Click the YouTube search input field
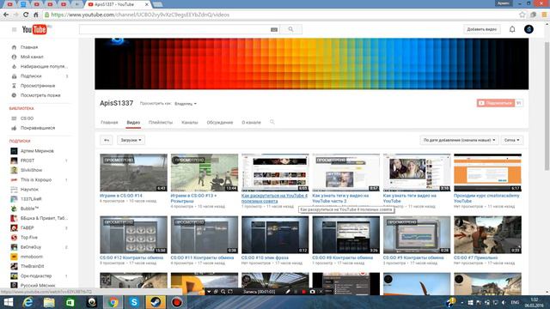550x309 pixels. pyautogui.click(x=174, y=29)
